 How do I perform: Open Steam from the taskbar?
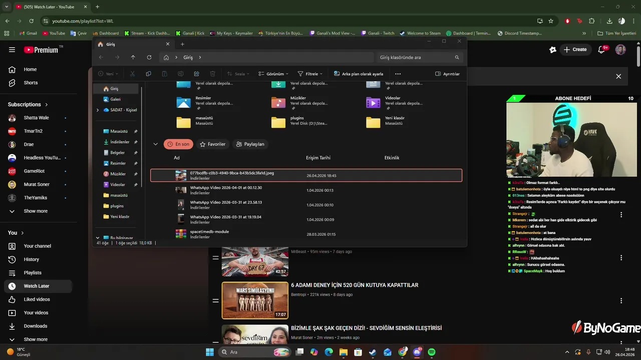(x=373, y=352)
